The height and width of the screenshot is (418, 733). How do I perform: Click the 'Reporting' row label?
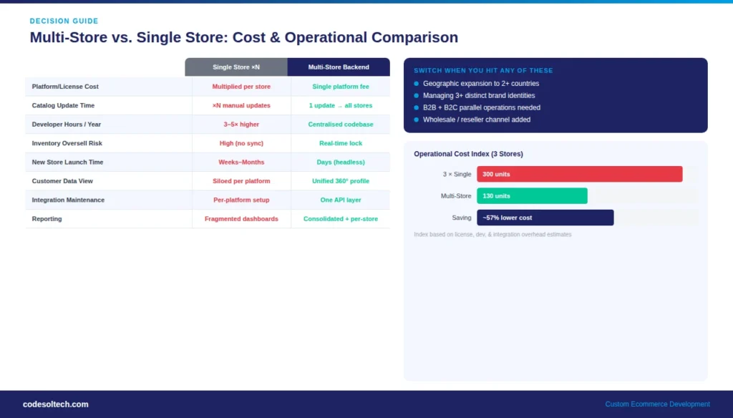coord(47,219)
